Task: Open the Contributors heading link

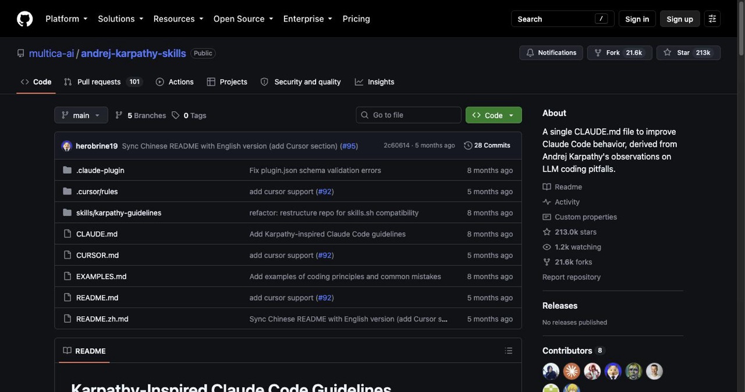Action: pyautogui.click(x=573, y=351)
